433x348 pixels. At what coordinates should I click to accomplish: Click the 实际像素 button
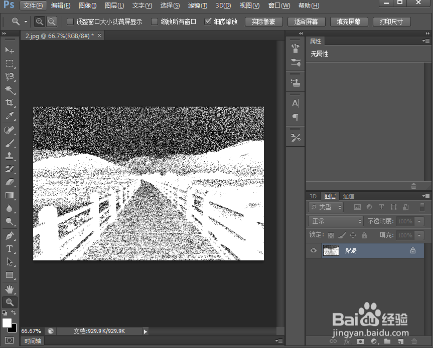(263, 22)
